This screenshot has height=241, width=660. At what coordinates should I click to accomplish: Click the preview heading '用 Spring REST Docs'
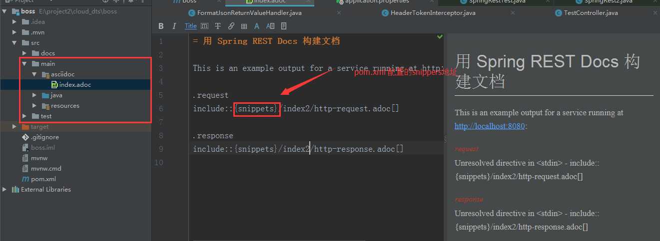point(547,70)
